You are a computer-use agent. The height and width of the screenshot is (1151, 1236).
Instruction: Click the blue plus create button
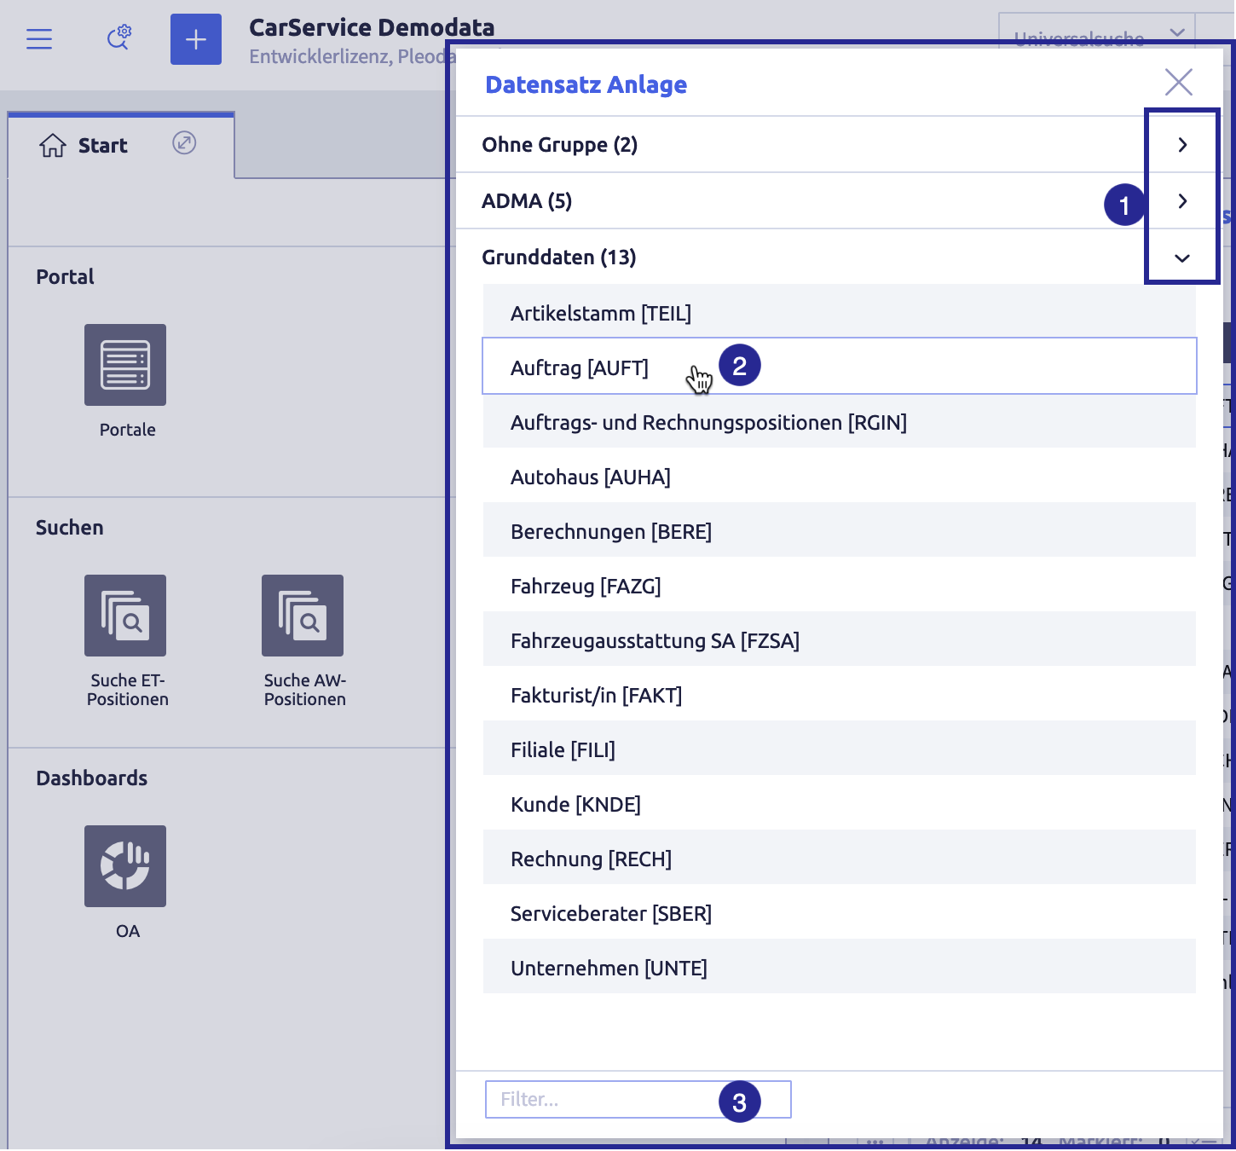[x=196, y=39]
